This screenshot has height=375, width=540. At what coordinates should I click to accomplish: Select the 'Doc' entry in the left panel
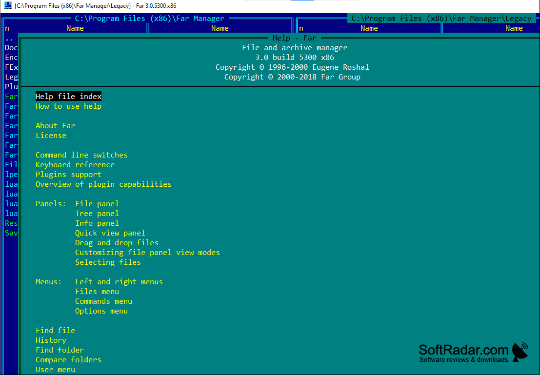point(11,48)
